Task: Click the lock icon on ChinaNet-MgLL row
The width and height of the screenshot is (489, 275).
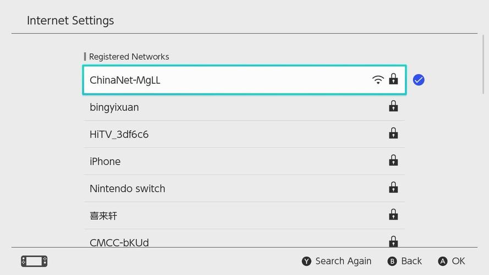Action: [393, 79]
